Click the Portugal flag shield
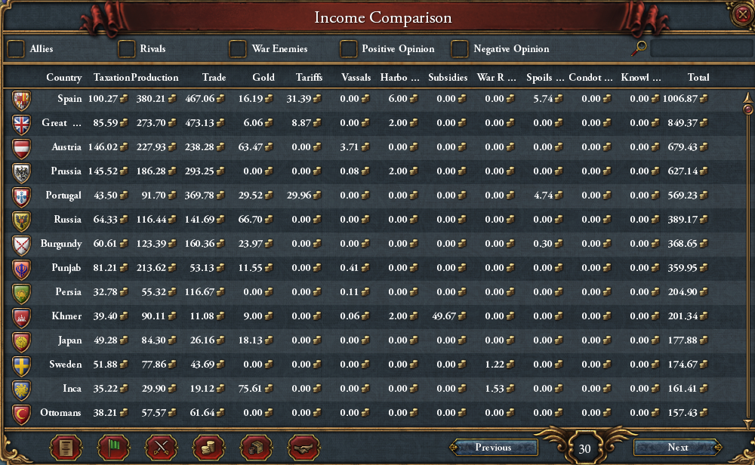 coord(22,196)
